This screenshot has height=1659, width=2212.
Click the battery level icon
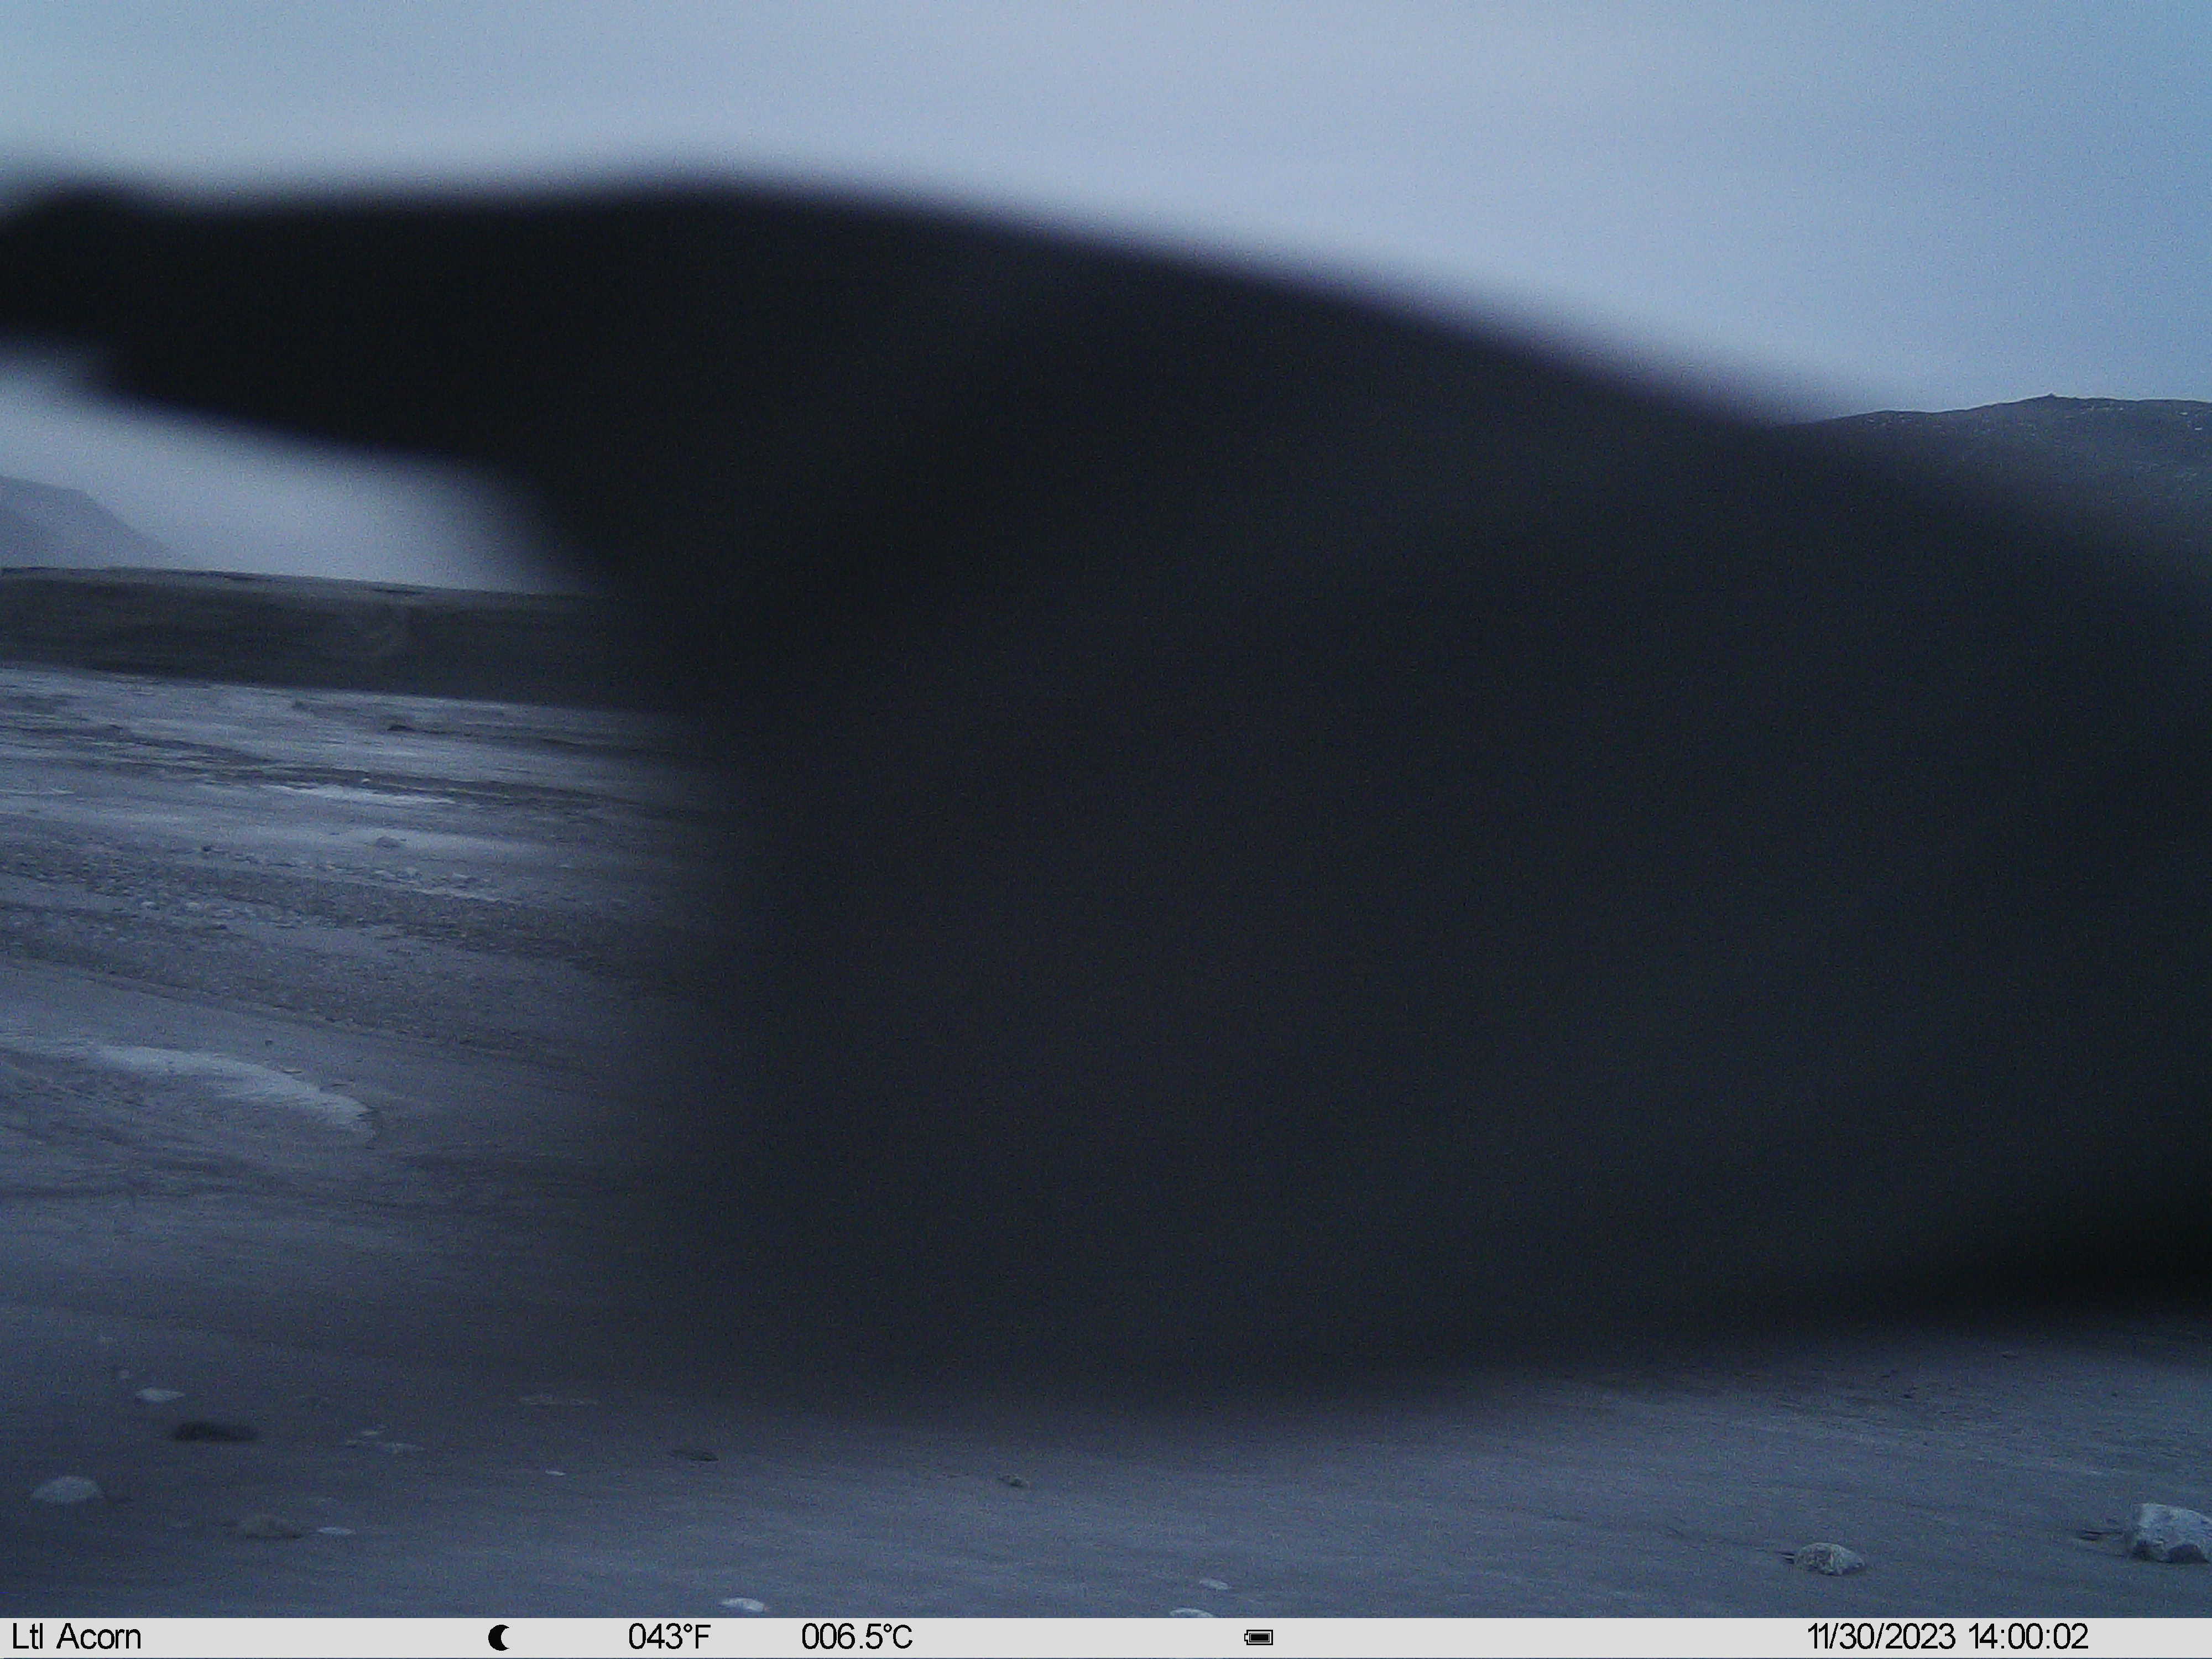[x=1258, y=1638]
